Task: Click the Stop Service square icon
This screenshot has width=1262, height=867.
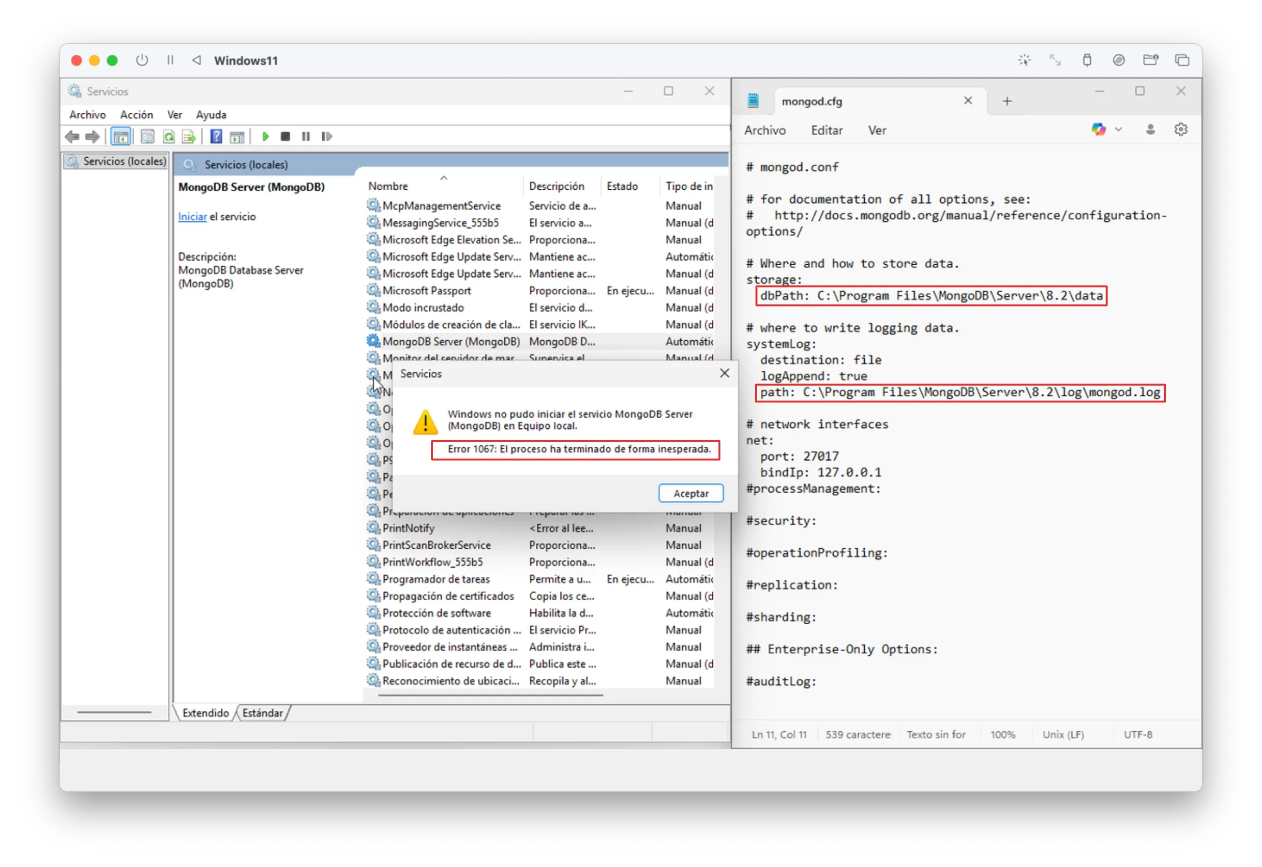Action: [x=285, y=136]
